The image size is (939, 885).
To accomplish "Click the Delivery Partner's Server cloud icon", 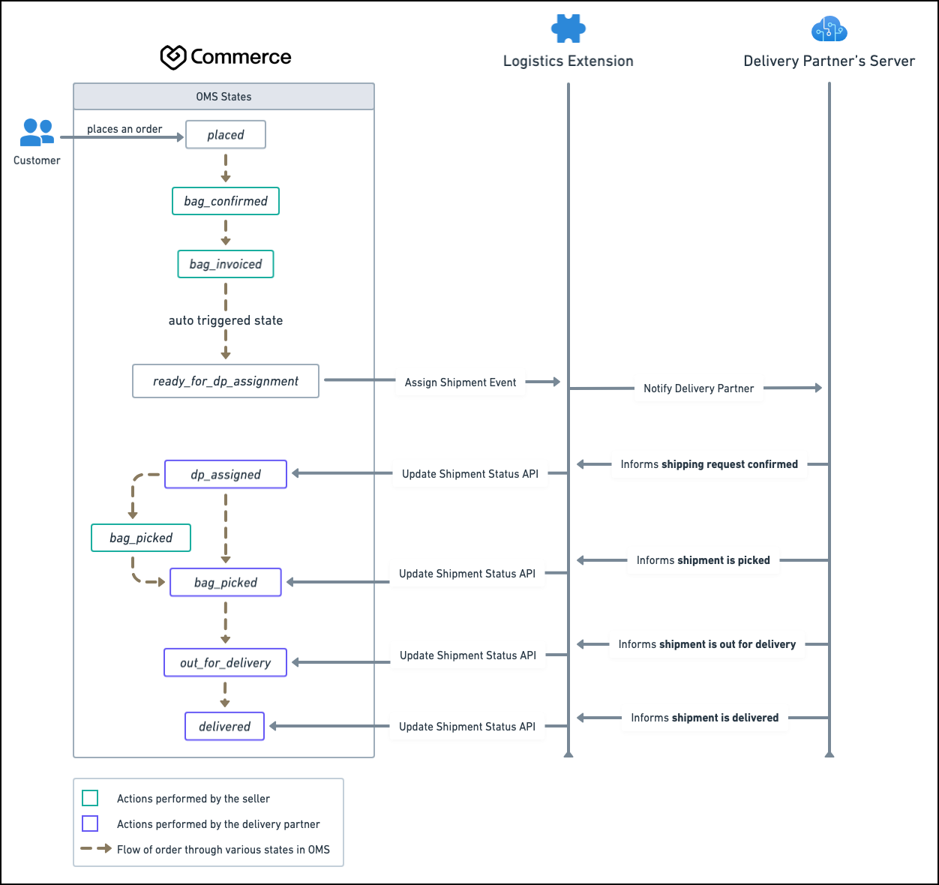I will (x=829, y=29).
